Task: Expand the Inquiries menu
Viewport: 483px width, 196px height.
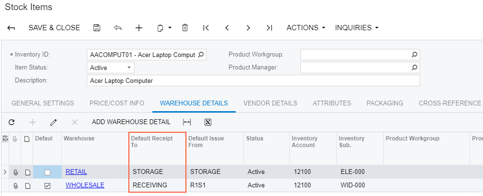Action: point(356,28)
